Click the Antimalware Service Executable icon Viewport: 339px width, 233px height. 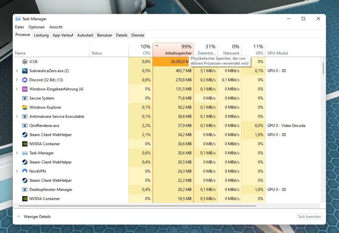[25, 116]
